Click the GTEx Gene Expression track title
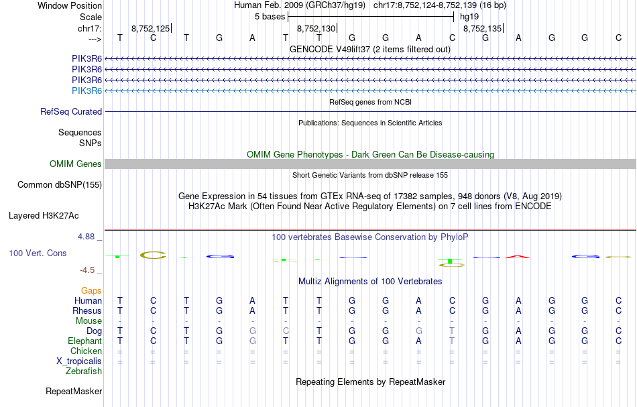The width and height of the screenshot is (637, 407). 370,196
